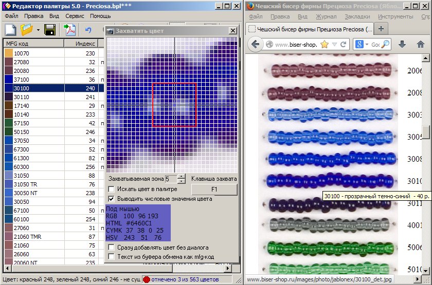
Task: Open the Сервис menu
Action: pyautogui.click(x=75, y=16)
